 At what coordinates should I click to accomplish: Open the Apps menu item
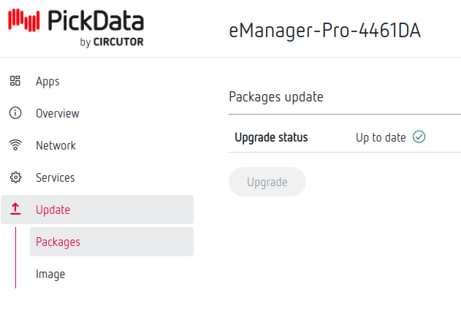click(47, 81)
